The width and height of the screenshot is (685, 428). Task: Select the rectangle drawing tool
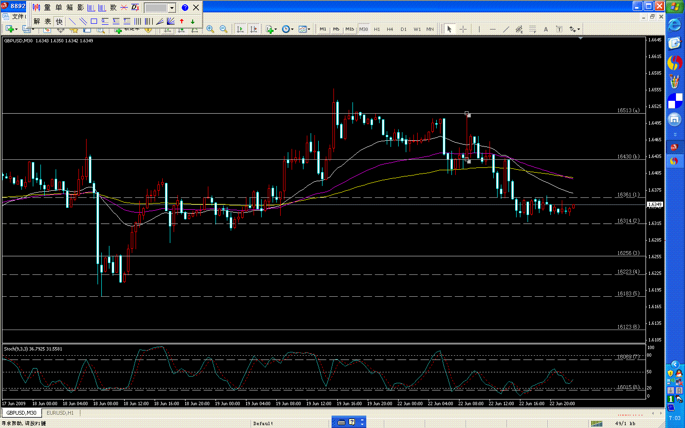click(94, 21)
